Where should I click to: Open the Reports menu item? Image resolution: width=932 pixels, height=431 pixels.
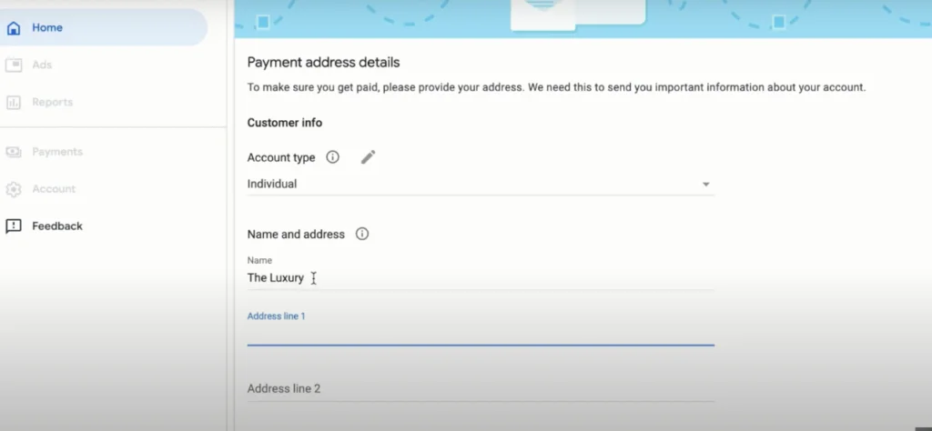[x=104, y=102]
